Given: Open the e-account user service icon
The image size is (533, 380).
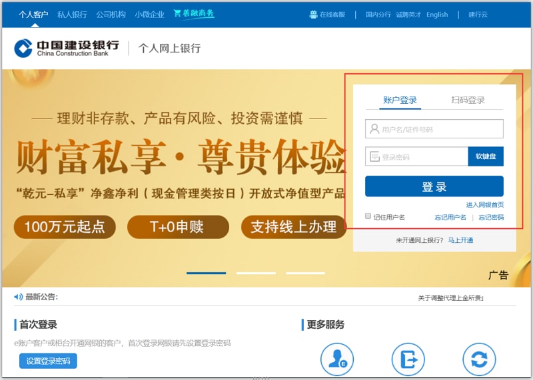Looking at the screenshot, I should 337,359.
